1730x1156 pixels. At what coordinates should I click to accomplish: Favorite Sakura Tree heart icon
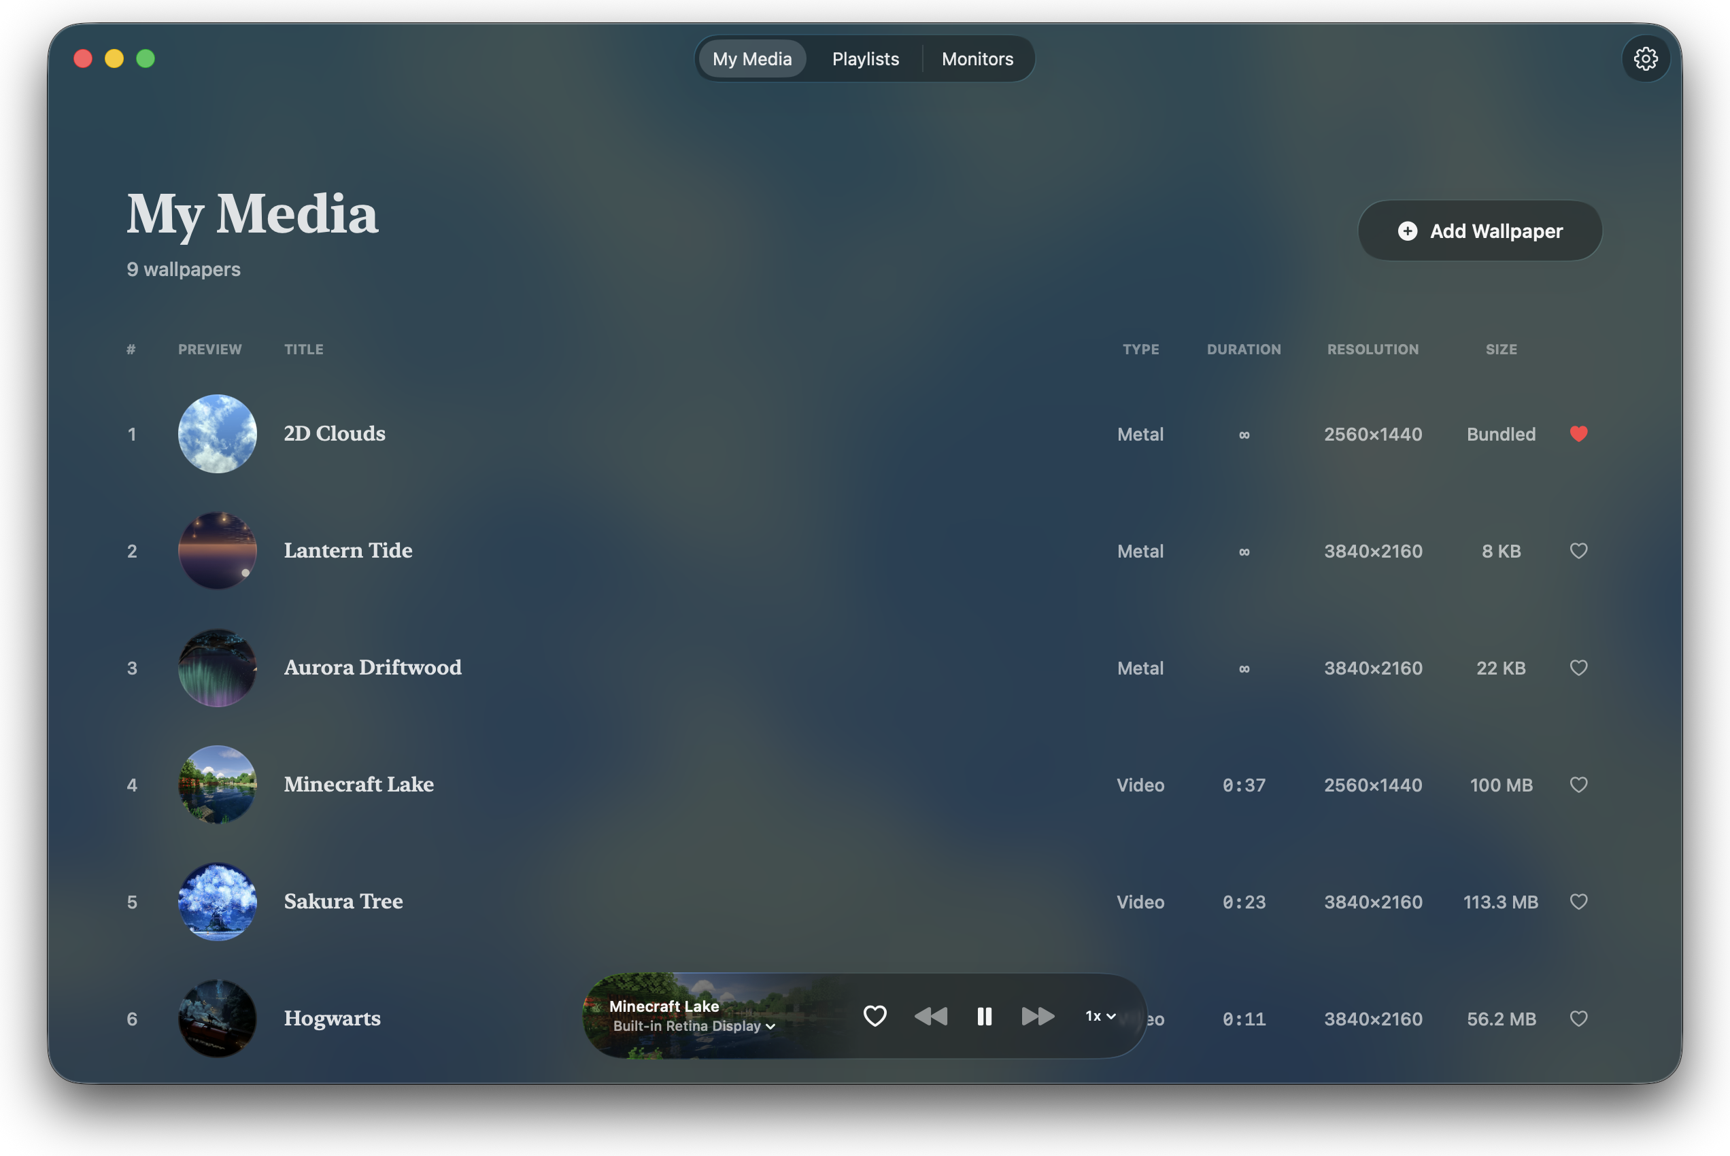click(x=1578, y=902)
